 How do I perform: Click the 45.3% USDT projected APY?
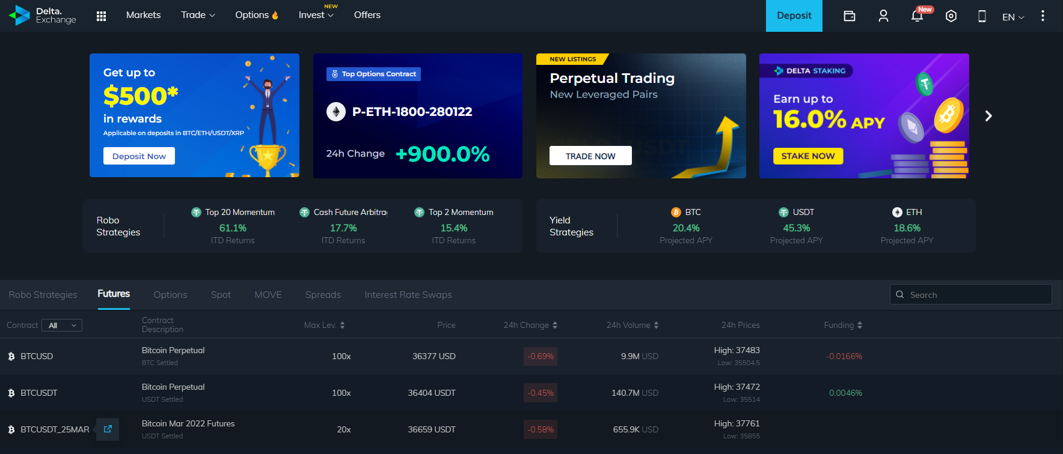pyautogui.click(x=796, y=228)
